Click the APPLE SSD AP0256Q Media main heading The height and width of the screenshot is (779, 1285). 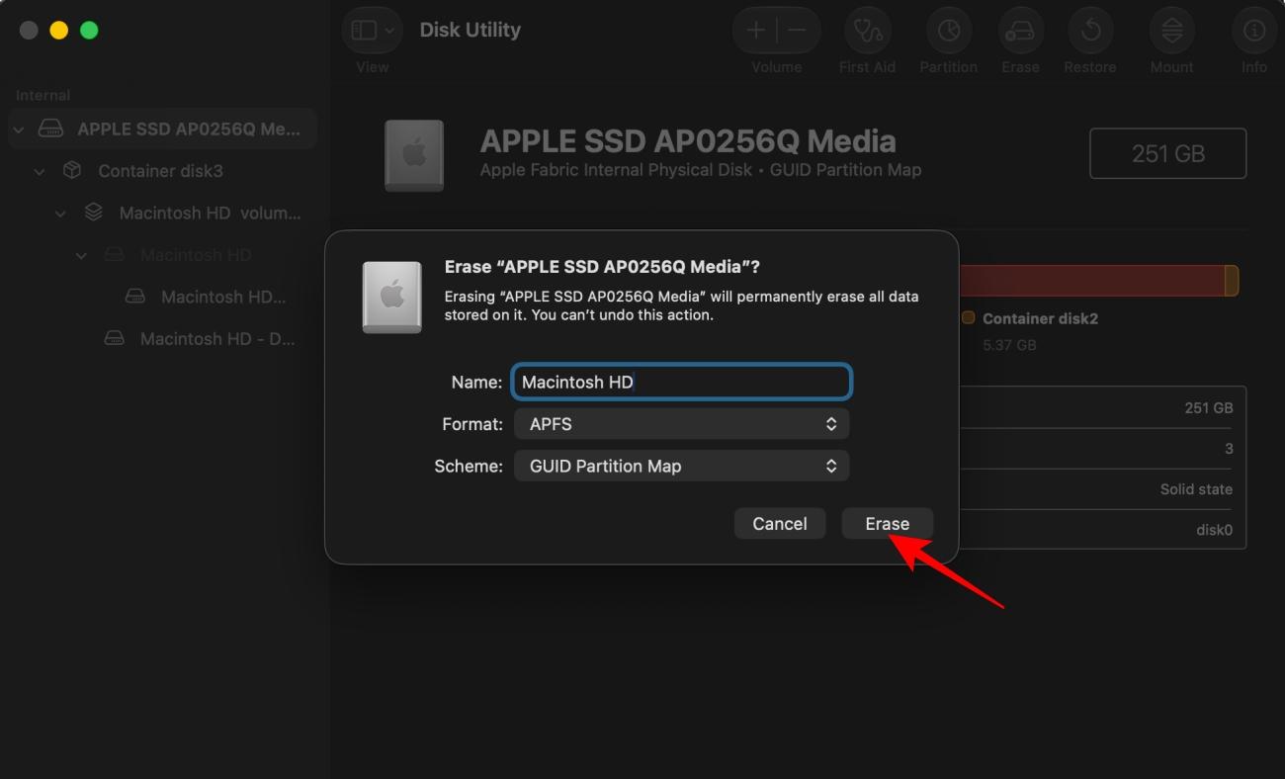coord(688,141)
